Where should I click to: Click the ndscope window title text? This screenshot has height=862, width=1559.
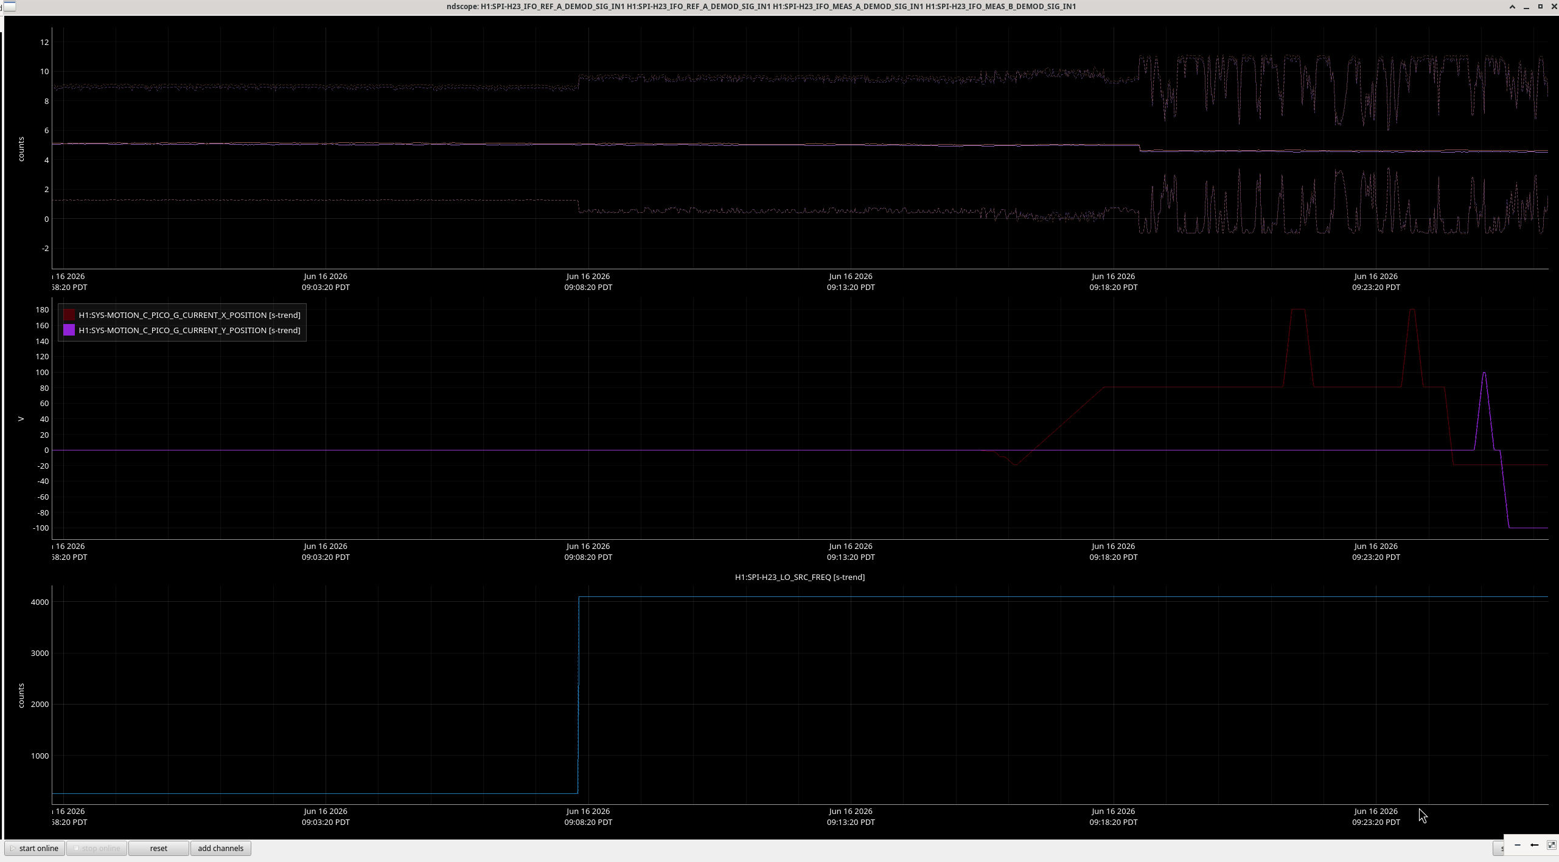click(761, 6)
